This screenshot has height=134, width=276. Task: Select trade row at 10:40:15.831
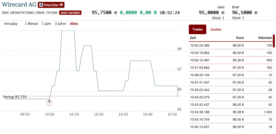[x=231, y=127]
